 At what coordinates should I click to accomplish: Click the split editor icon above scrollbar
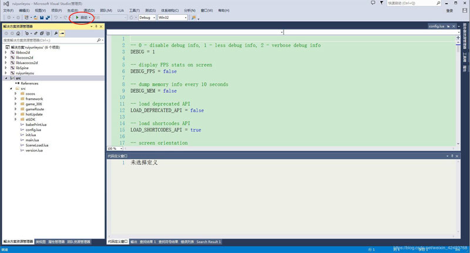tap(458, 38)
